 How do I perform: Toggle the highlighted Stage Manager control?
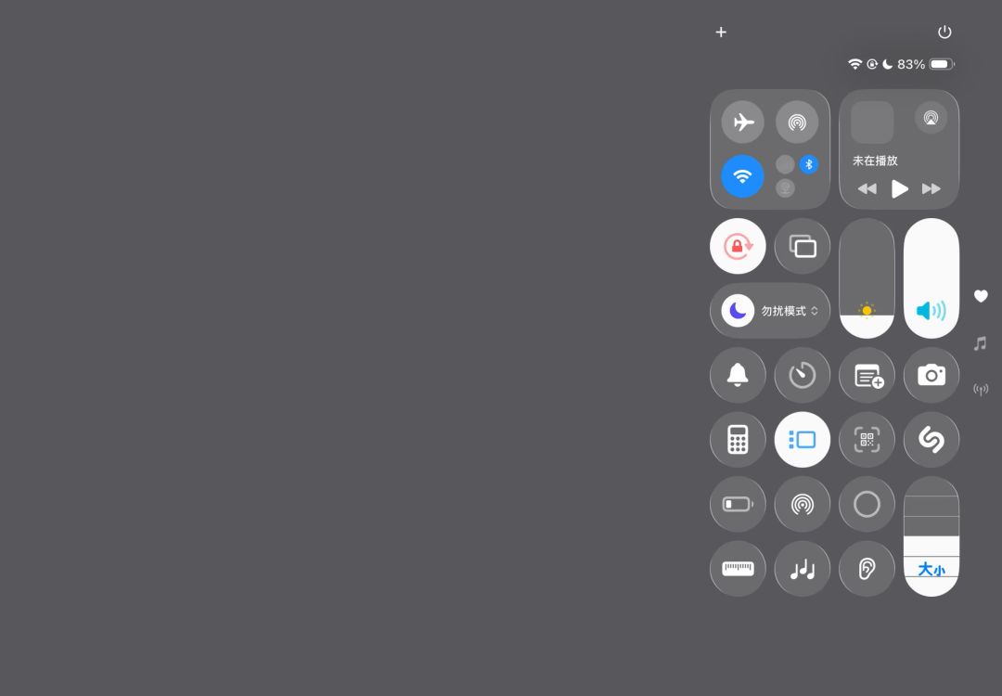click(802, 440)
